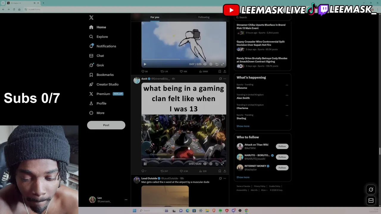The height and width of the screenshot is (214, 381).
Task: Like duck's post with 2.5K likes
Action: click(x=184, y=171)
